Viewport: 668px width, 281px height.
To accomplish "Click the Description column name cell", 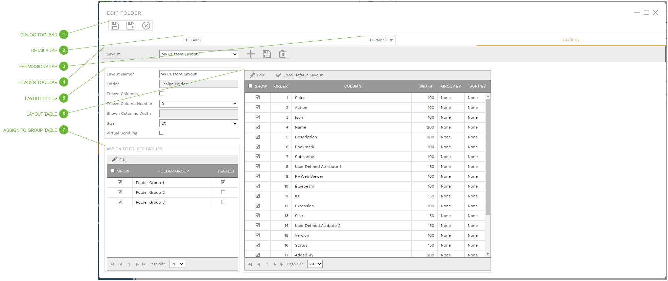I will click(351, 137).
